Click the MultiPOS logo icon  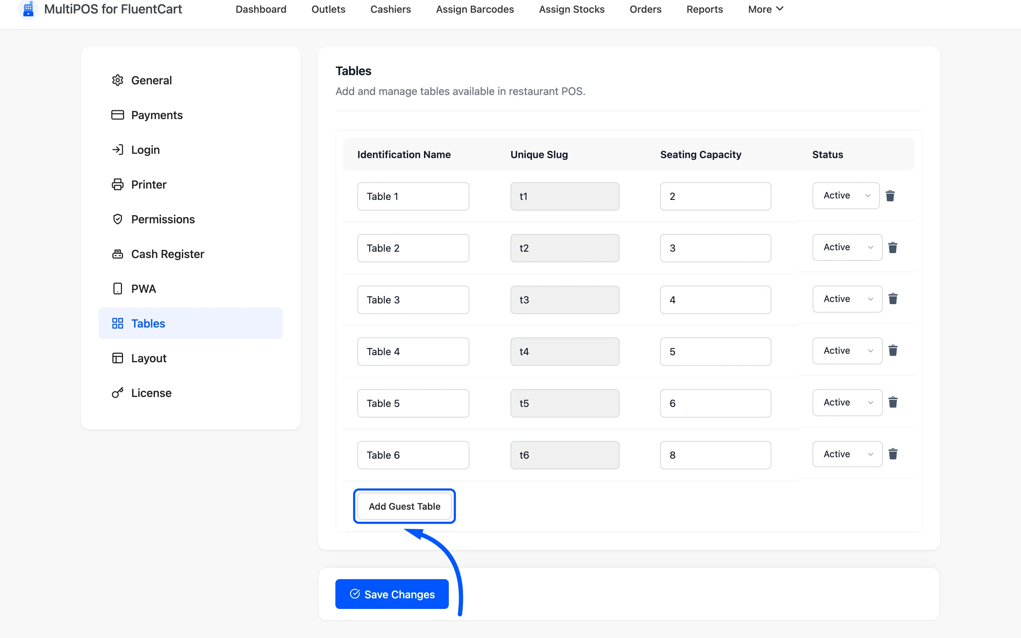click(28, 9)
